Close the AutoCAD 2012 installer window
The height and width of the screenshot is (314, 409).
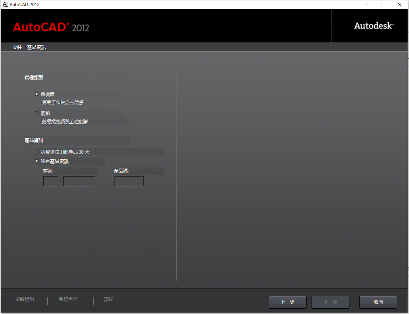[400, 5]
